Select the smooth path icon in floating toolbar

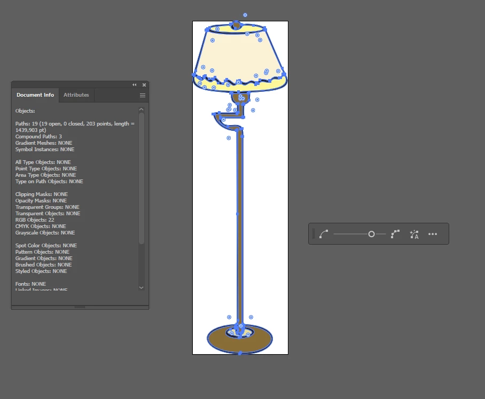click(324, 234)
